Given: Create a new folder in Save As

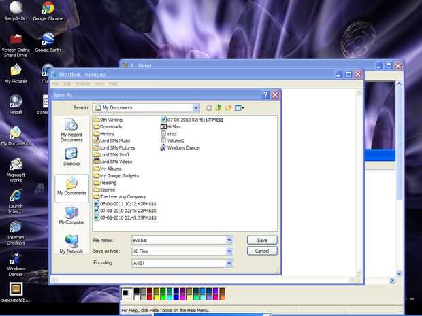Looking at the screenshot, I should 228,108.
